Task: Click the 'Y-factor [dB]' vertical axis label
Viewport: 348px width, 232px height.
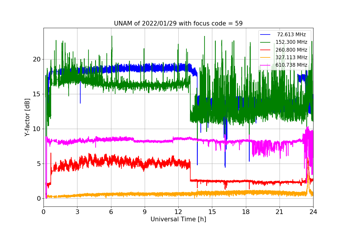Action: [27, 117]
